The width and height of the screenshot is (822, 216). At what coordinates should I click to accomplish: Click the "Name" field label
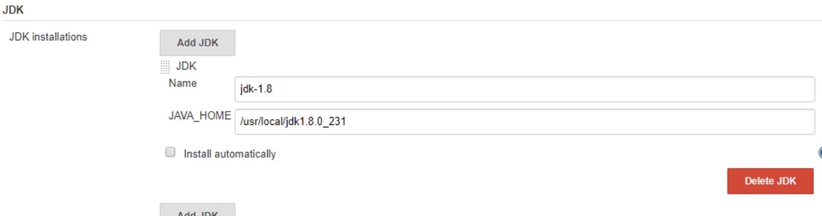182,83
